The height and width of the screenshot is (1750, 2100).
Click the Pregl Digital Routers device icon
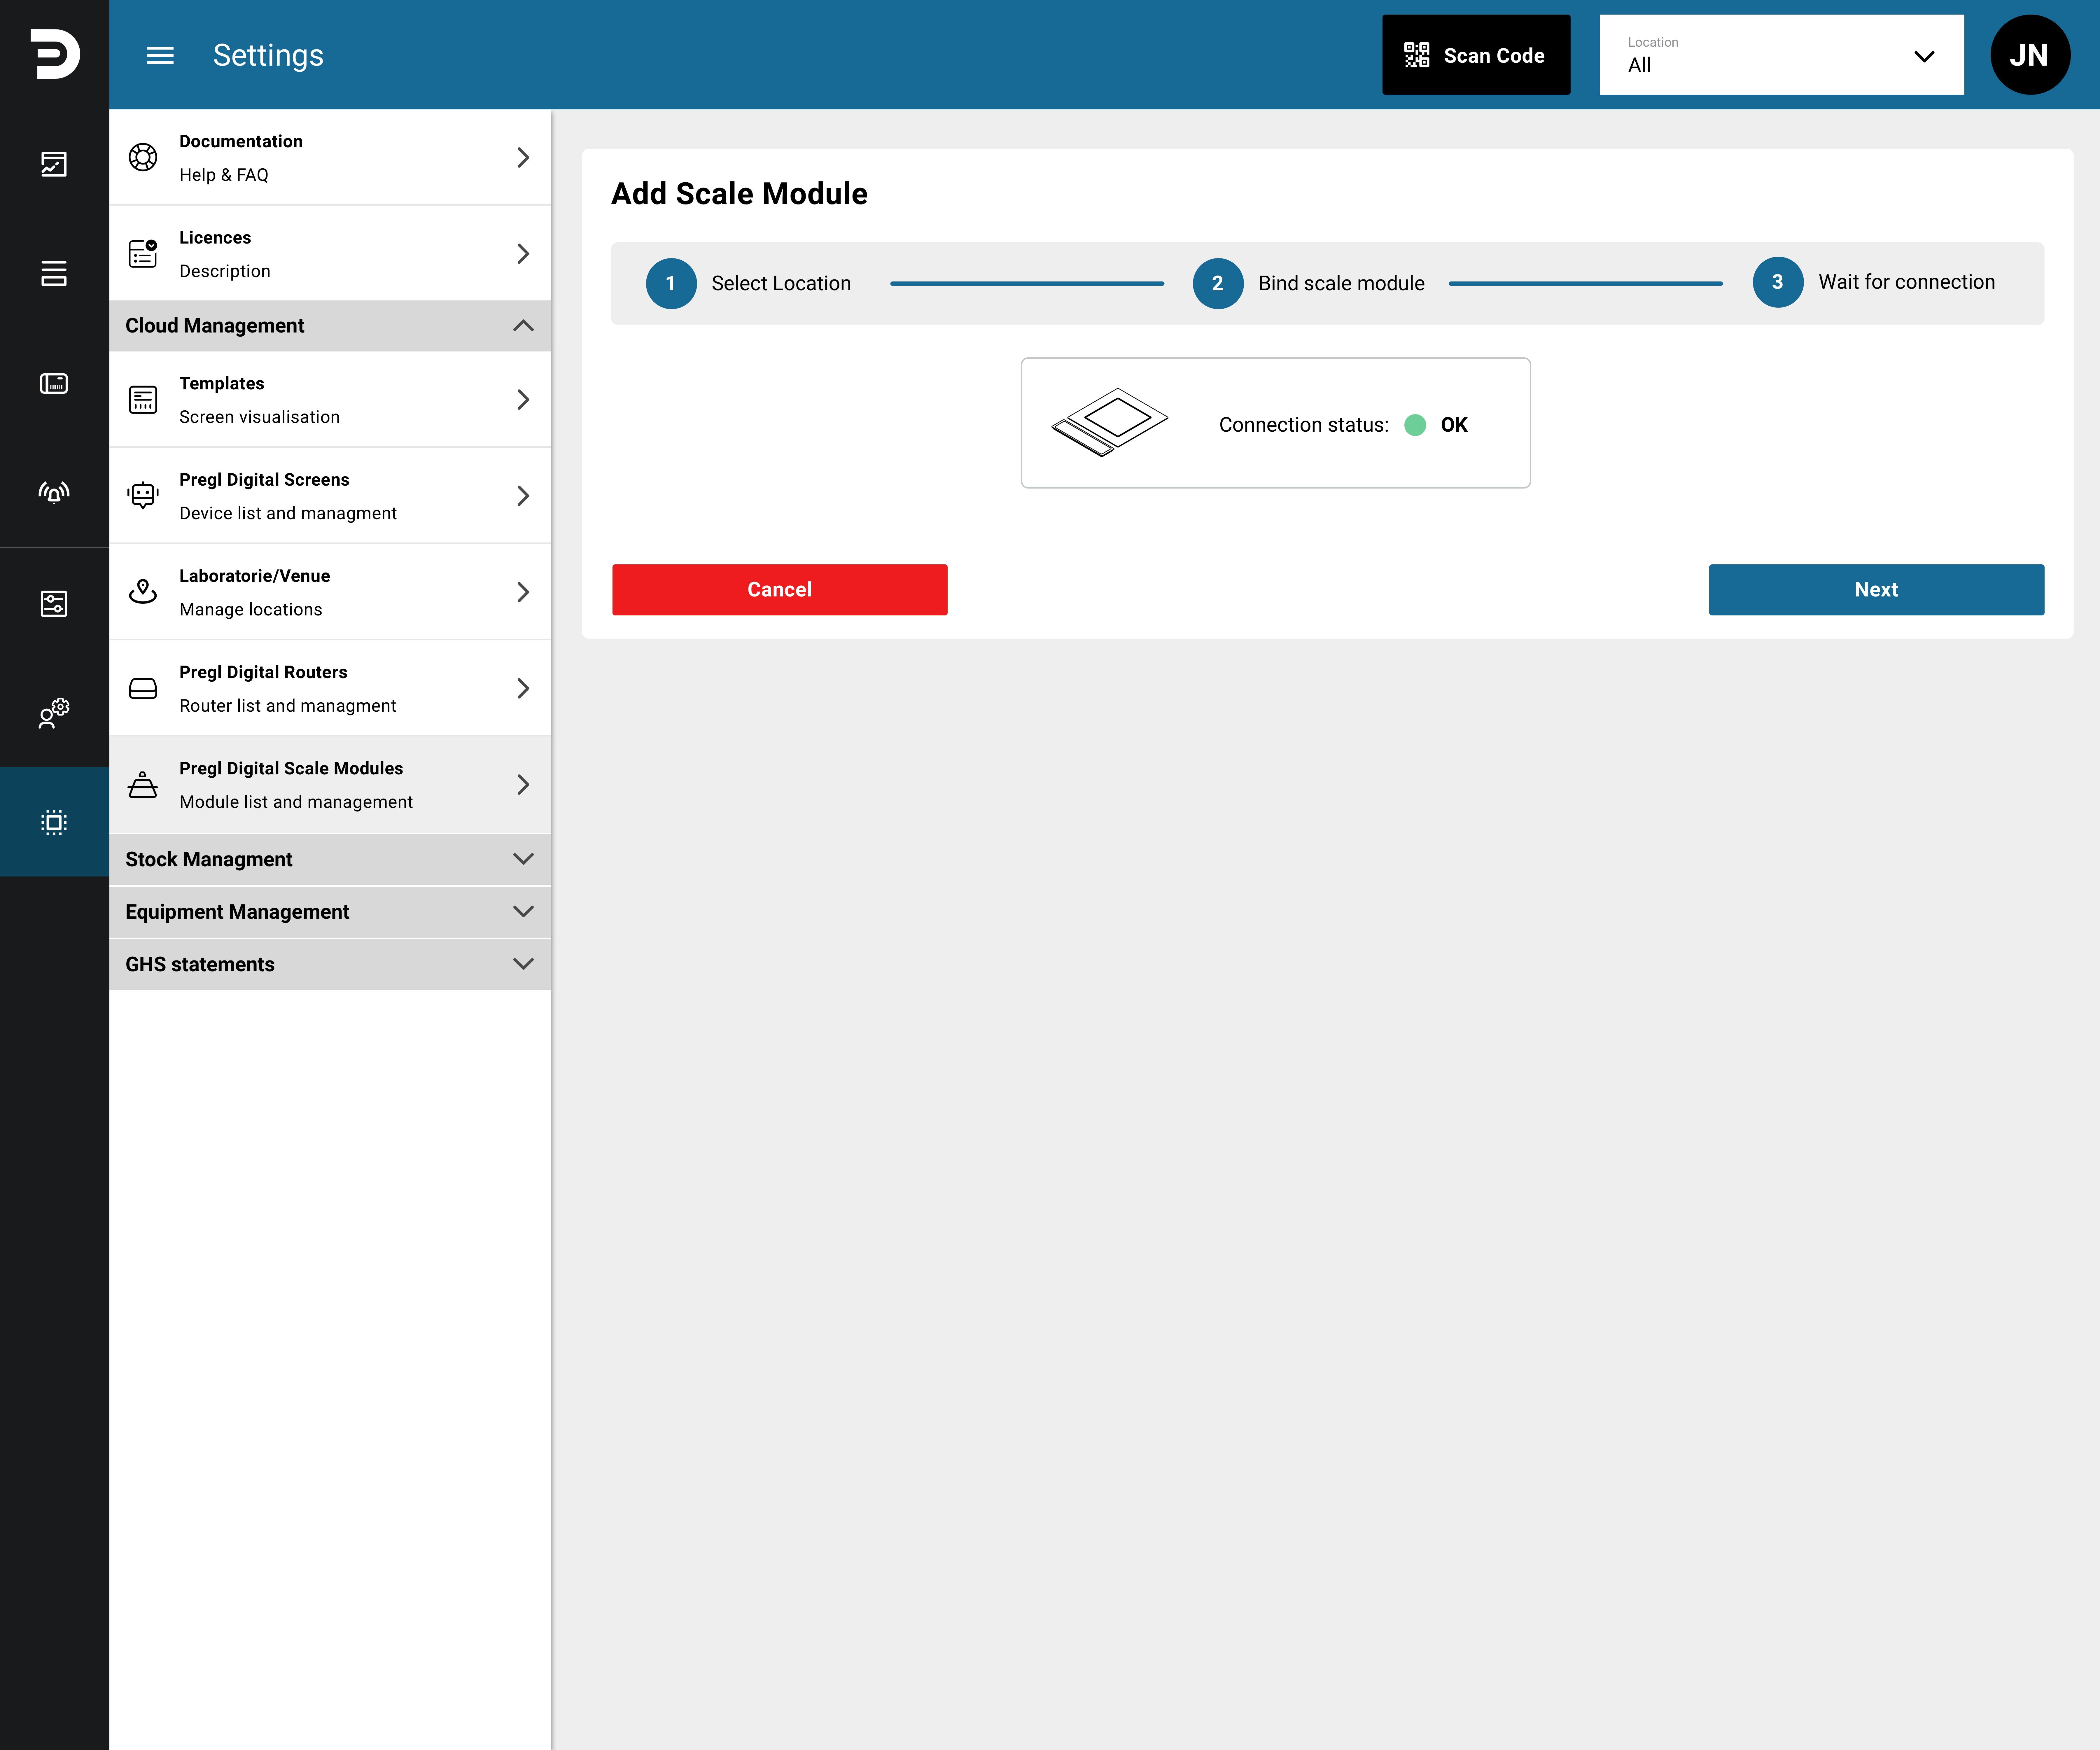(143, 688)
